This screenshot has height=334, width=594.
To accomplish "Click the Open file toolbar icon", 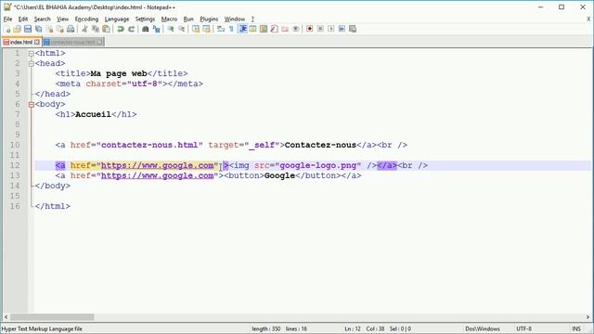I will [17, 29].
